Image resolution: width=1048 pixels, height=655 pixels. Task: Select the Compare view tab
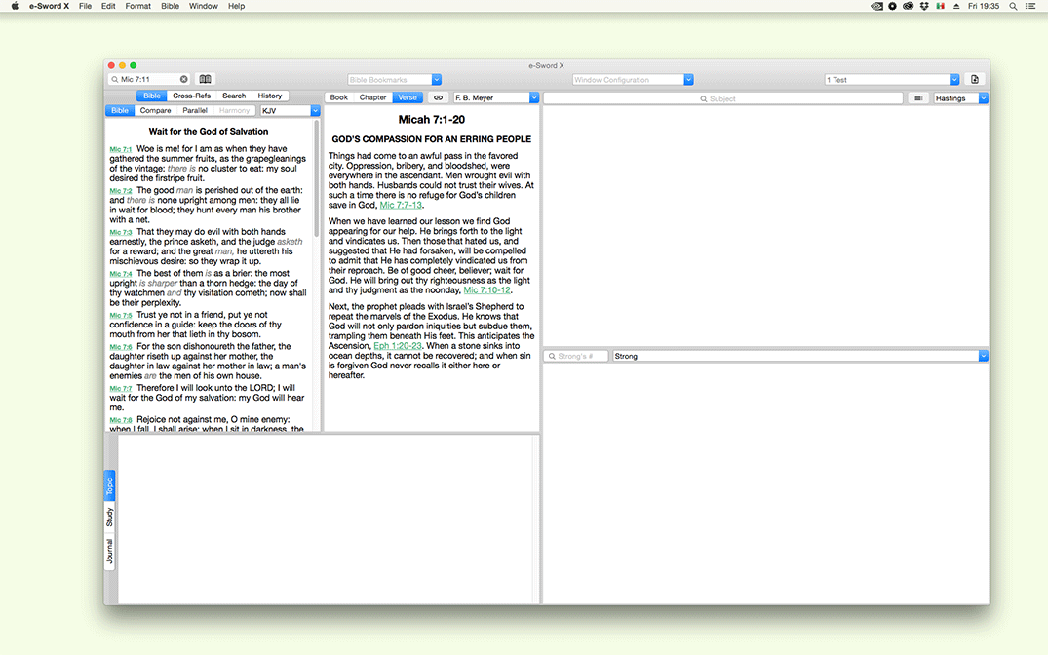coord(156,111)
